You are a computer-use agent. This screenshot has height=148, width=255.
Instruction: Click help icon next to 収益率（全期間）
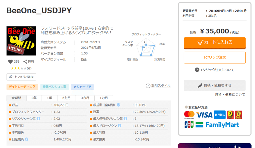click(118, 105)
